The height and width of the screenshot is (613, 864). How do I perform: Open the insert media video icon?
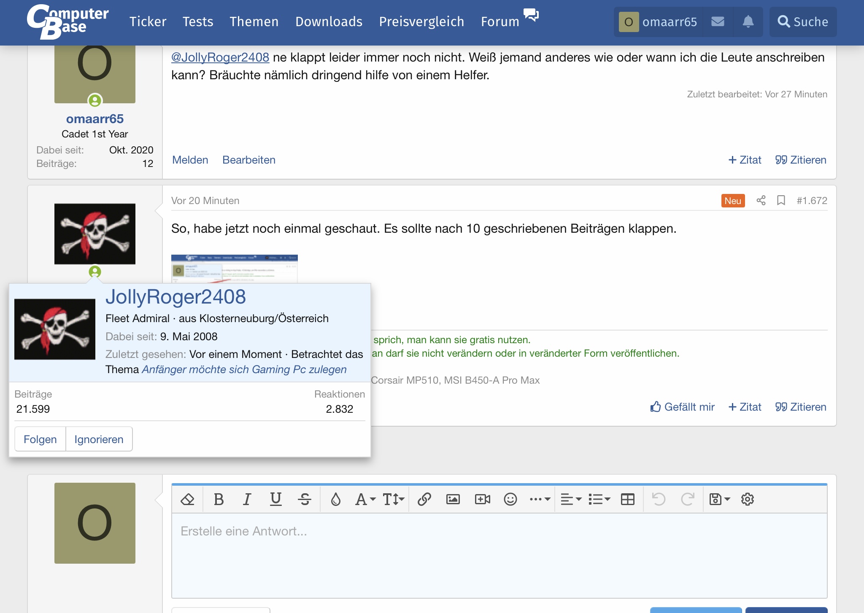482,499
